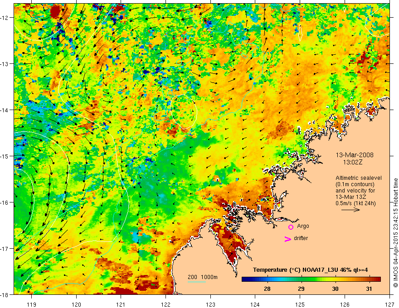The width and height of the screenshot is (399, 308).
Task: Click the temperature color bar
Action: (x=311, y=279)
